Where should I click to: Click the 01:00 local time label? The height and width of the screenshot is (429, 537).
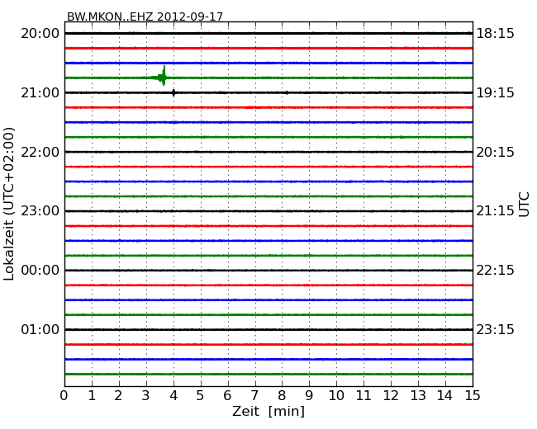(40, 329)
